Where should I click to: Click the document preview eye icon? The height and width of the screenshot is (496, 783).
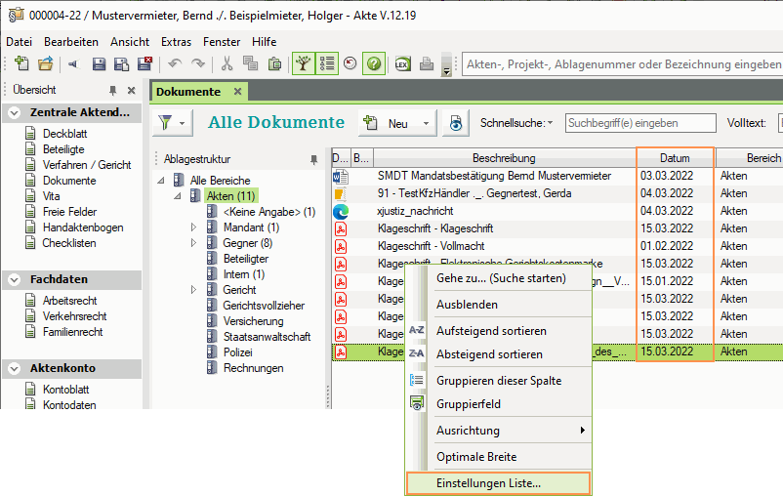coord(455,123)
